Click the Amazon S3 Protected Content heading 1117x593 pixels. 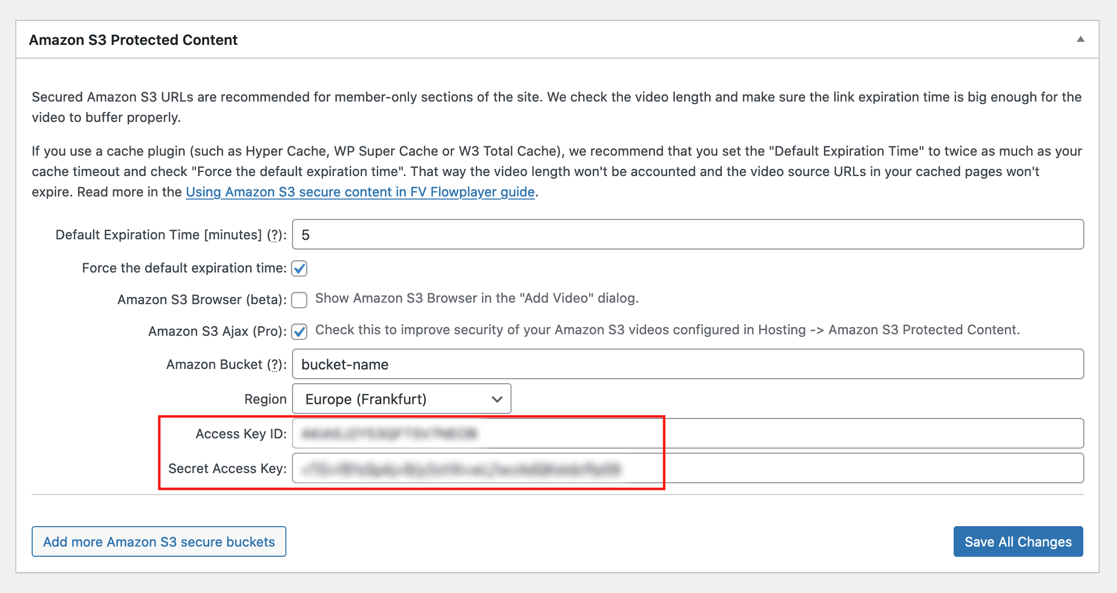(133, 40)
